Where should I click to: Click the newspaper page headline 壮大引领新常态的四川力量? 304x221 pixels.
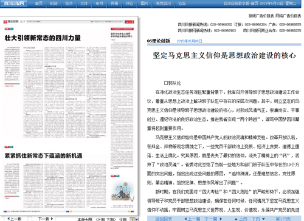(43, 38)
